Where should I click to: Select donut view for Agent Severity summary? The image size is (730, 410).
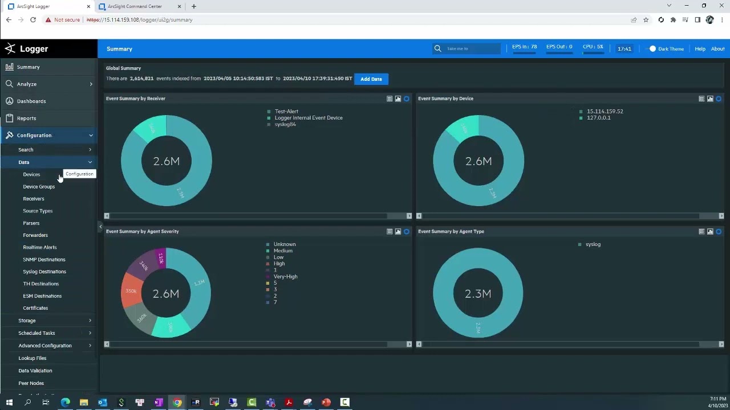[x=407, y=231]
